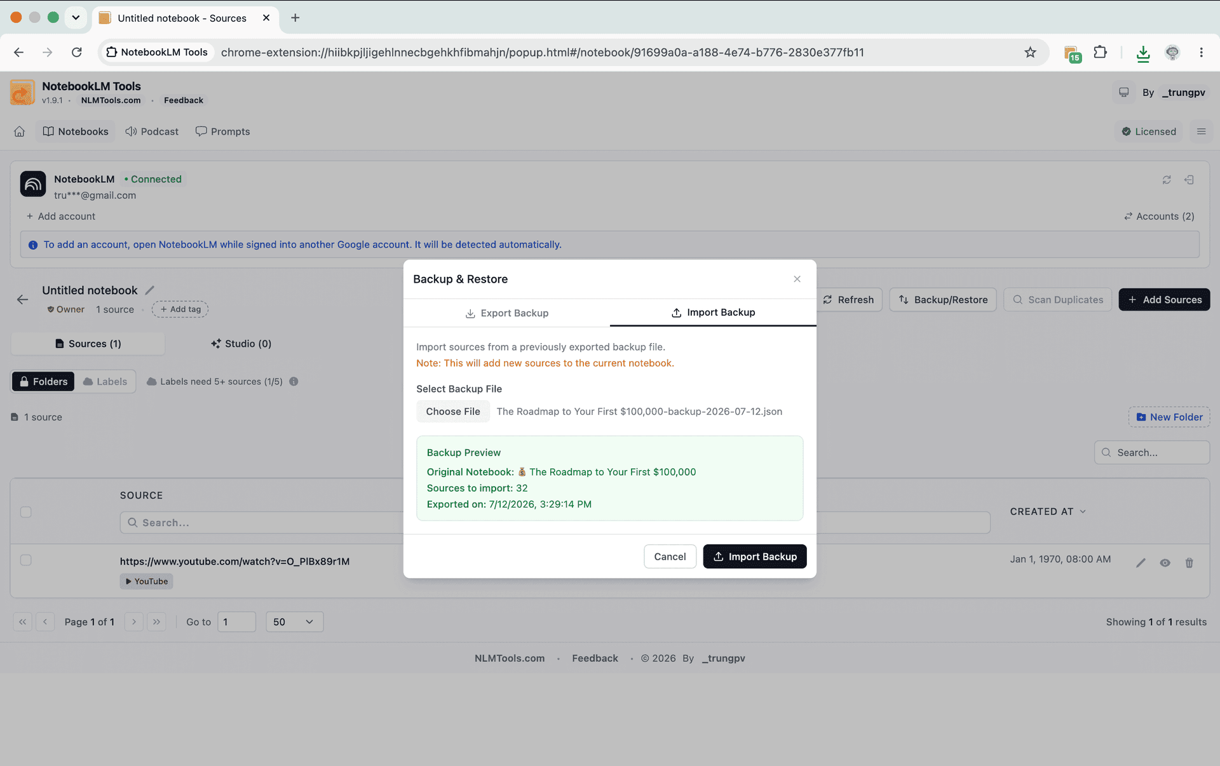1220x766 pixels.
Task: Click the refresh account sync icon
Action: pos(1167,180)
